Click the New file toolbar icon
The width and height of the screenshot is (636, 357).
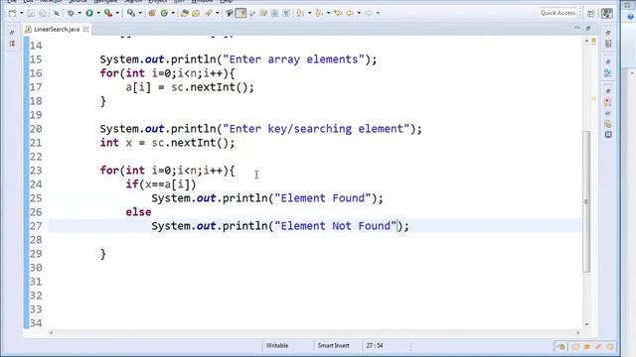click(13, 13)
